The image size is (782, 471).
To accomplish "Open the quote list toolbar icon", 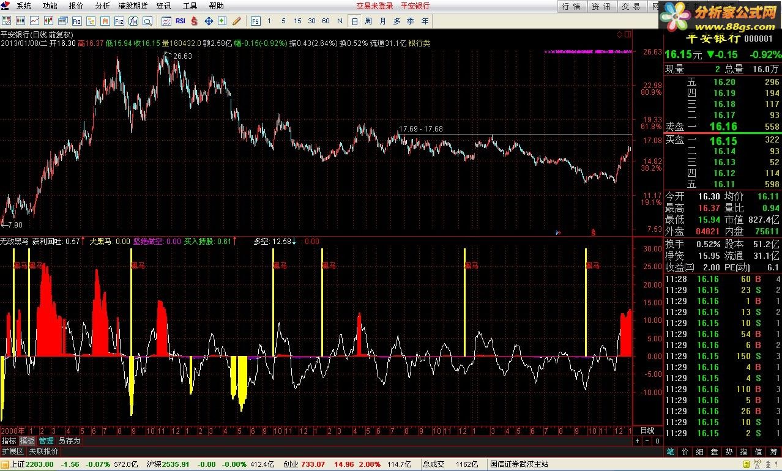I will [6, 21].
